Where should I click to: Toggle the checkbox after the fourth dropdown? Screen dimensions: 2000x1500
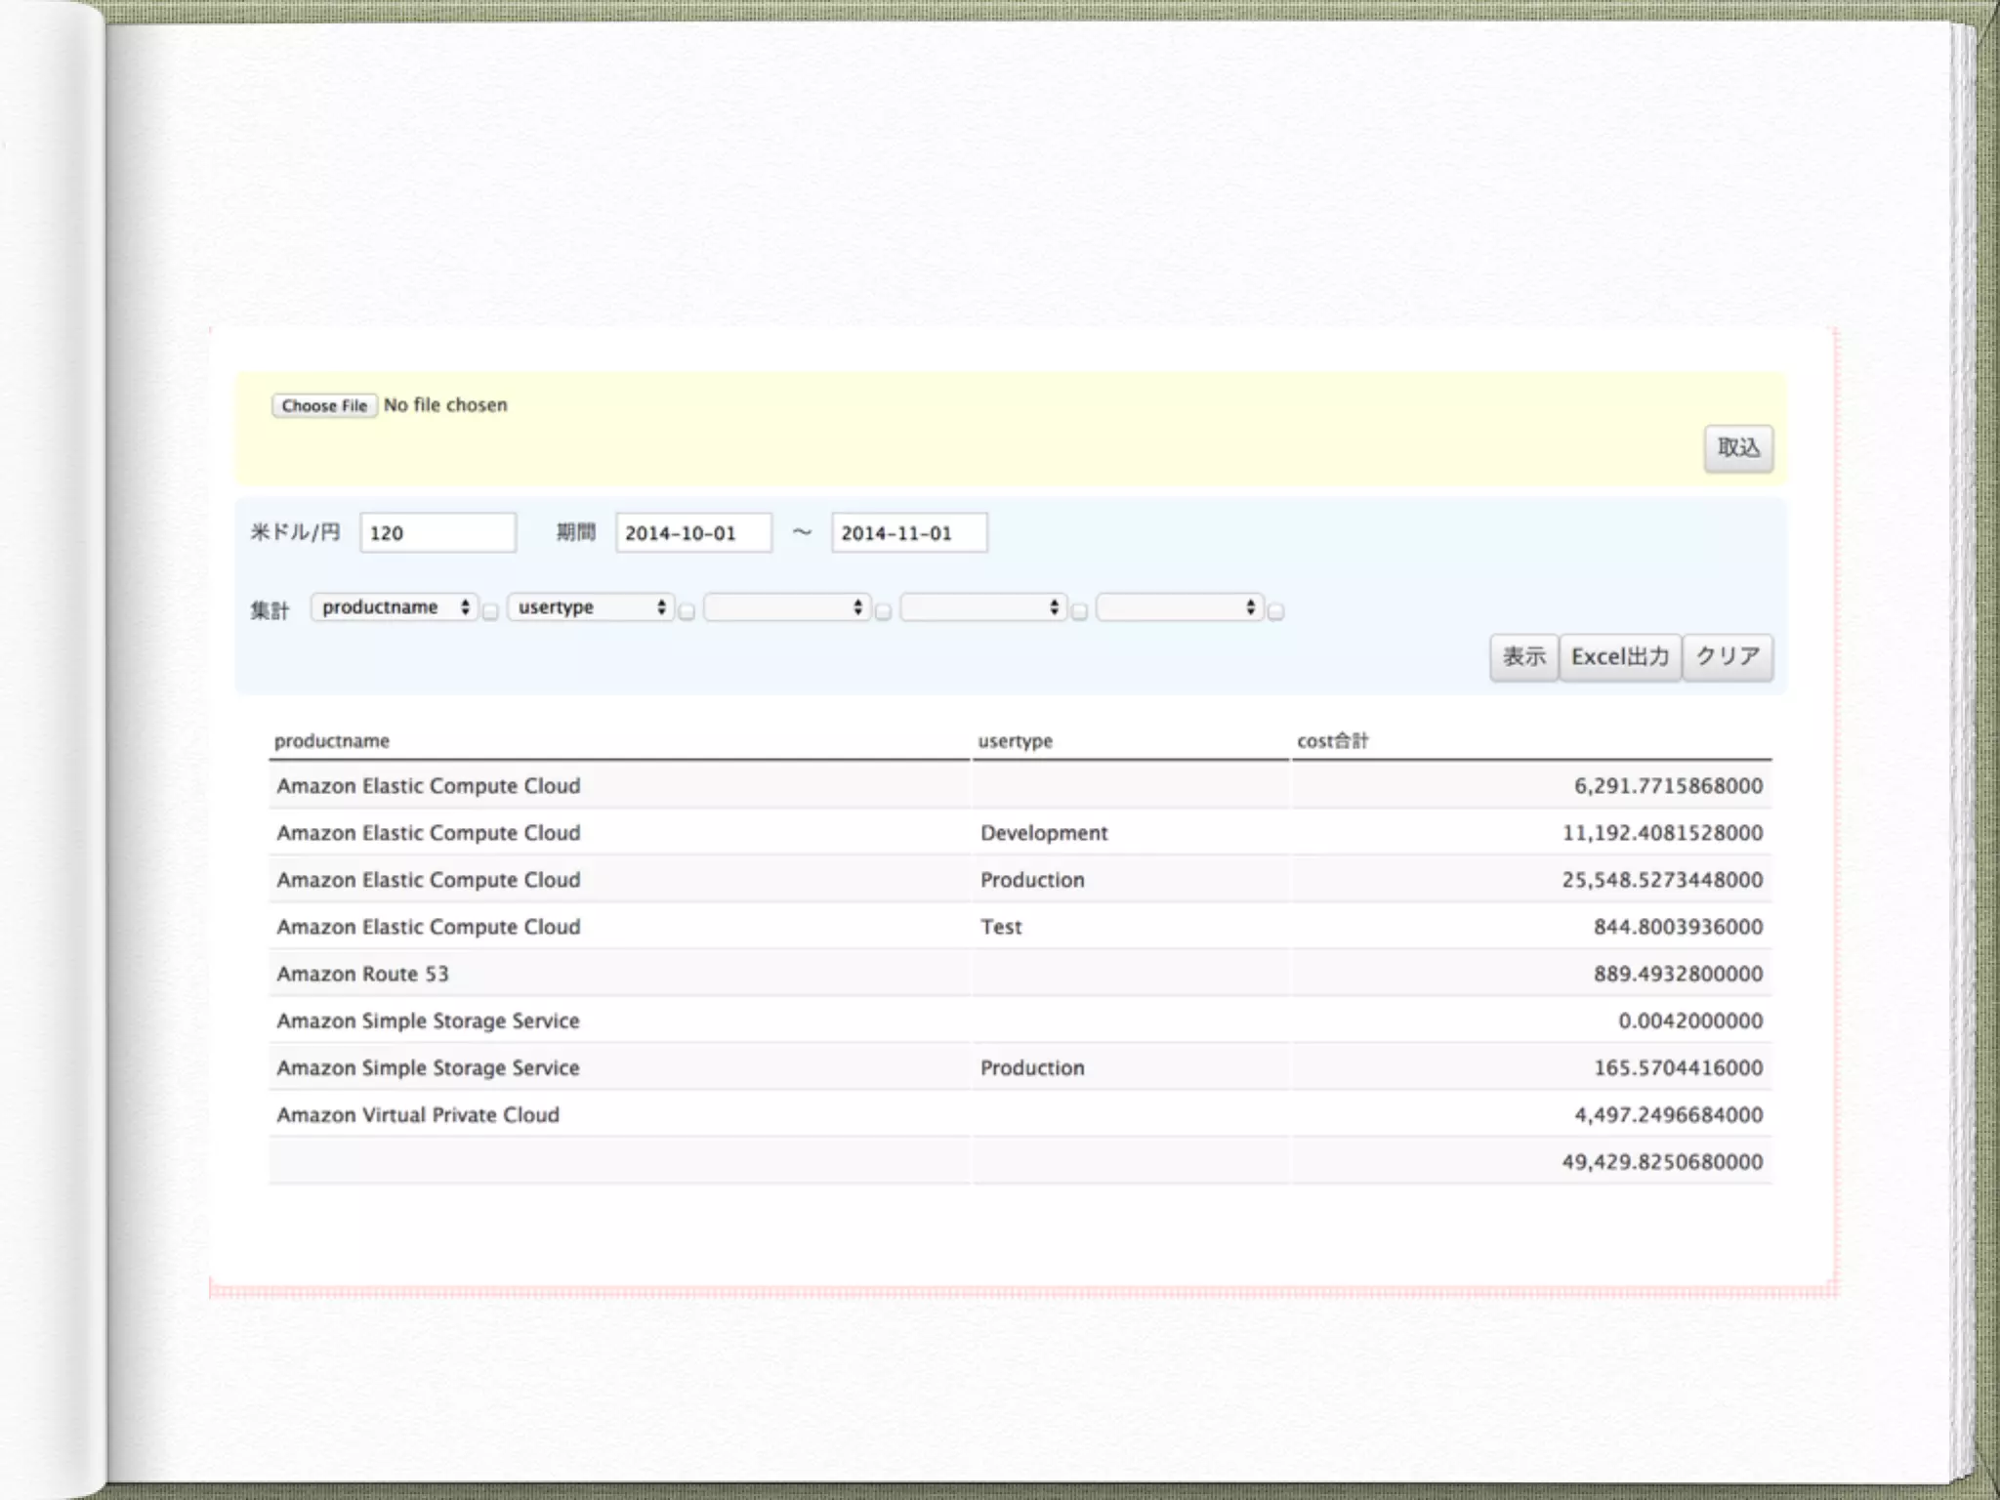pos(1079,612)
